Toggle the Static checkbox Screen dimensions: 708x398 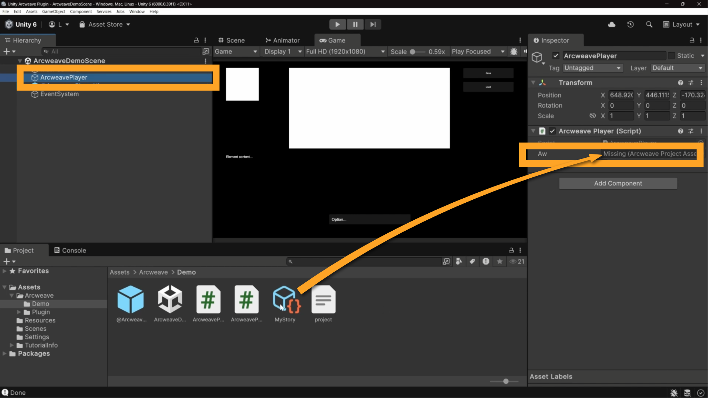coord(671,56)
